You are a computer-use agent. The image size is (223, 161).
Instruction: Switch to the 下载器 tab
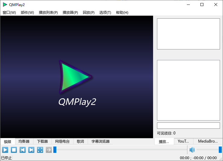(42, 141)
